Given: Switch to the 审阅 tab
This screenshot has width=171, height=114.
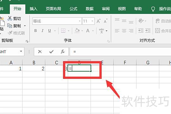Looking at the screenshot, I should [106, 9].
